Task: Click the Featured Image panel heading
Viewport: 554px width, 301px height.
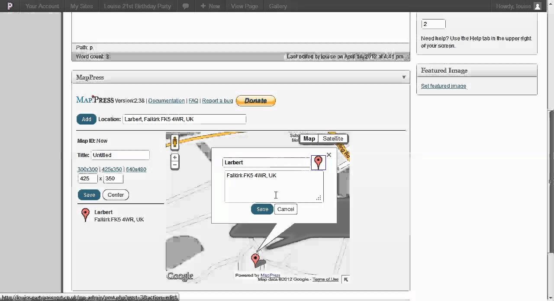Action: click(444, 70)
